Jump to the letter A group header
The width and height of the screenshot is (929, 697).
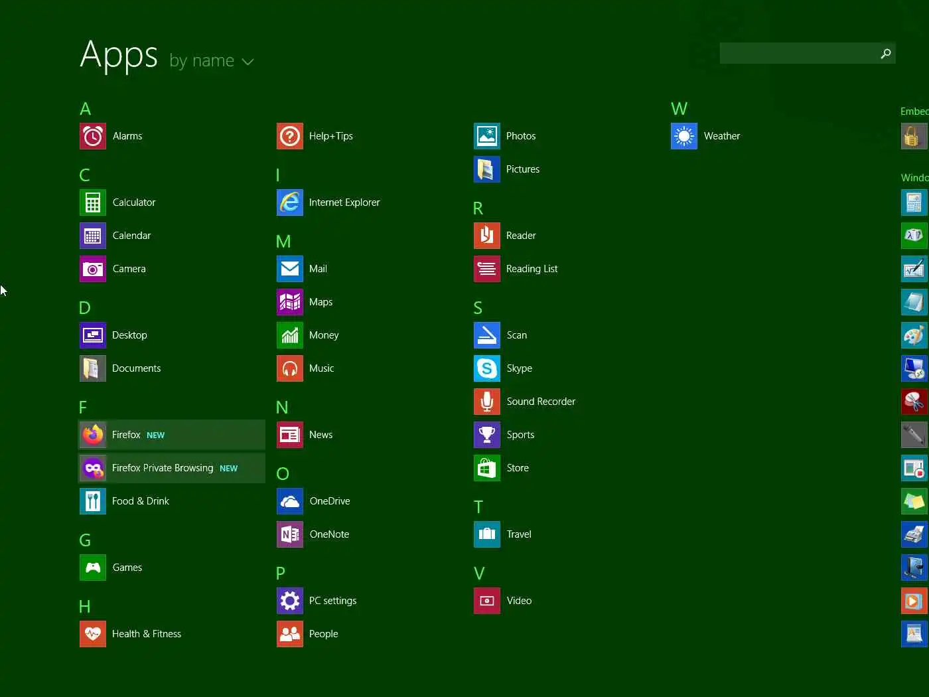pos(85,109)
